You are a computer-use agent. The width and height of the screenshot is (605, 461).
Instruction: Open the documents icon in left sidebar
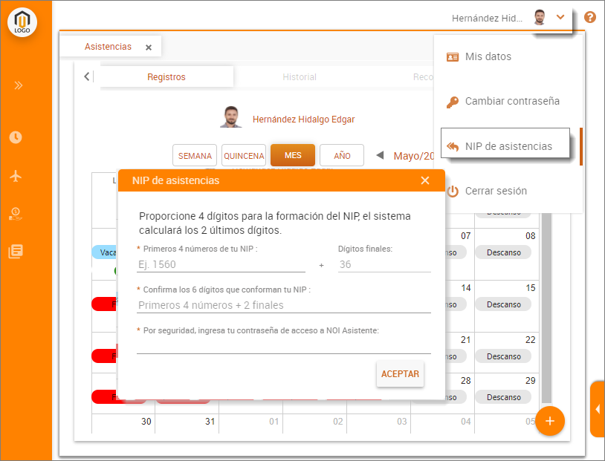point(16,252)
